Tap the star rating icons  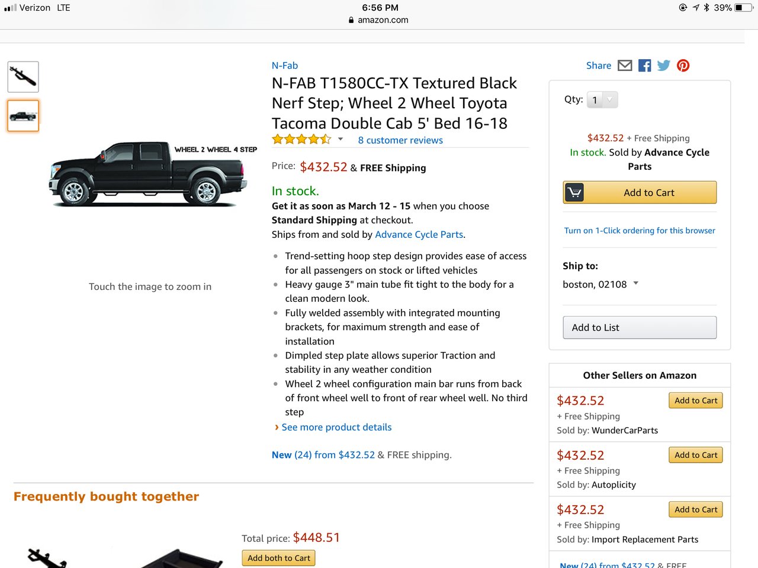point(301,140)
